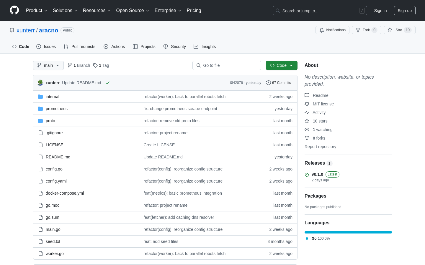Open the proto folder icon
Screen dimensions: 425x265
pyautogui.click(x=40, y=121)
